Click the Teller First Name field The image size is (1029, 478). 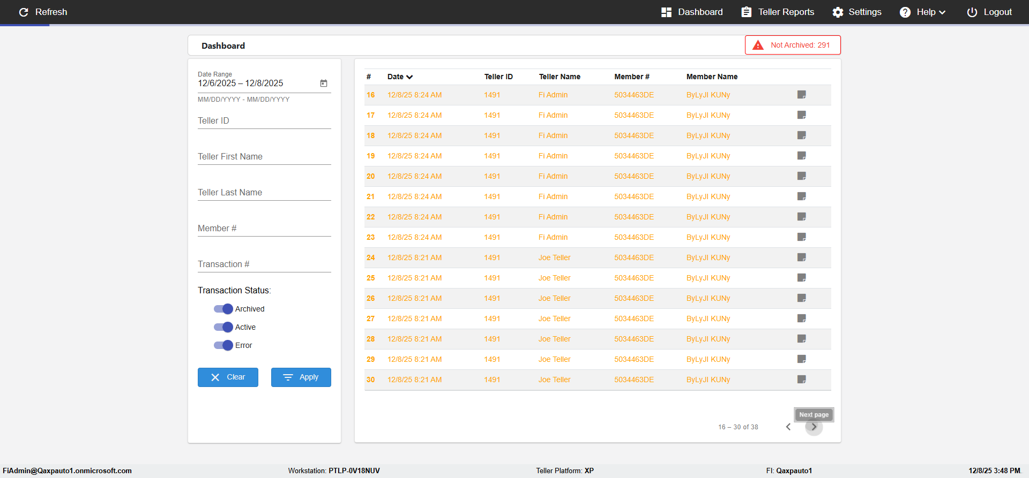click(264, 157)
